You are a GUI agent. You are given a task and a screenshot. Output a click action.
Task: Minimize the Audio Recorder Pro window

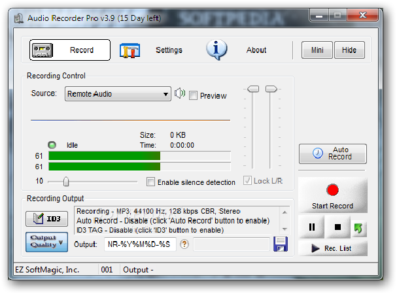(x=319, y=16)
